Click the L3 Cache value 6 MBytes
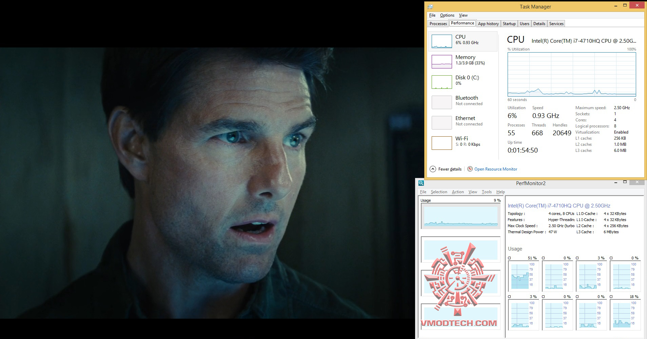The image size is (647, 339). click(611, 232)
